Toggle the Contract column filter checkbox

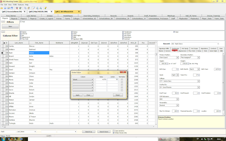[123, 39]
